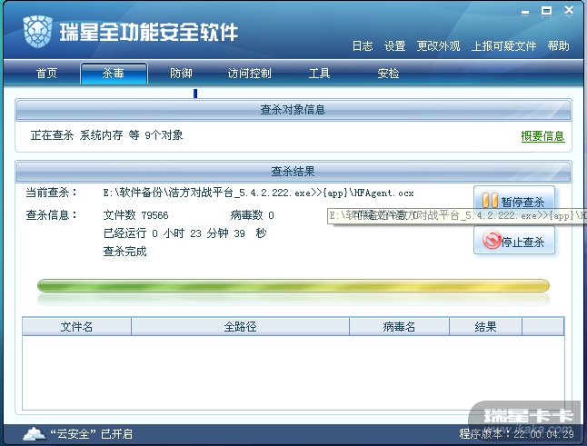587x446 pixels.
Task: Click the “云安全” 已开启 status text
Action: (92, 434)
